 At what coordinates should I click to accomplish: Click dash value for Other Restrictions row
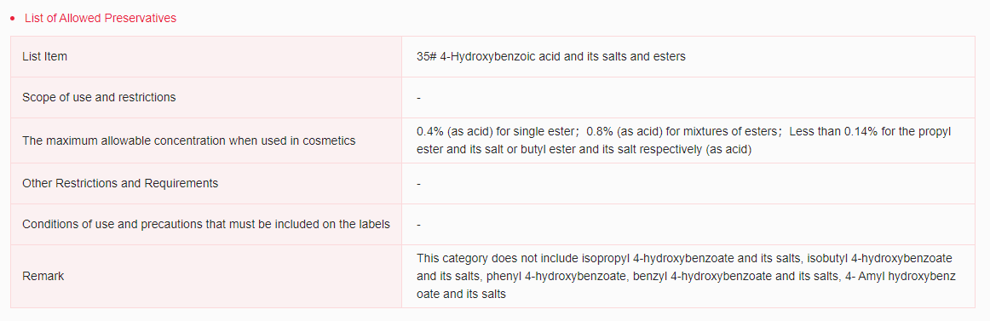tap(418, 184)
